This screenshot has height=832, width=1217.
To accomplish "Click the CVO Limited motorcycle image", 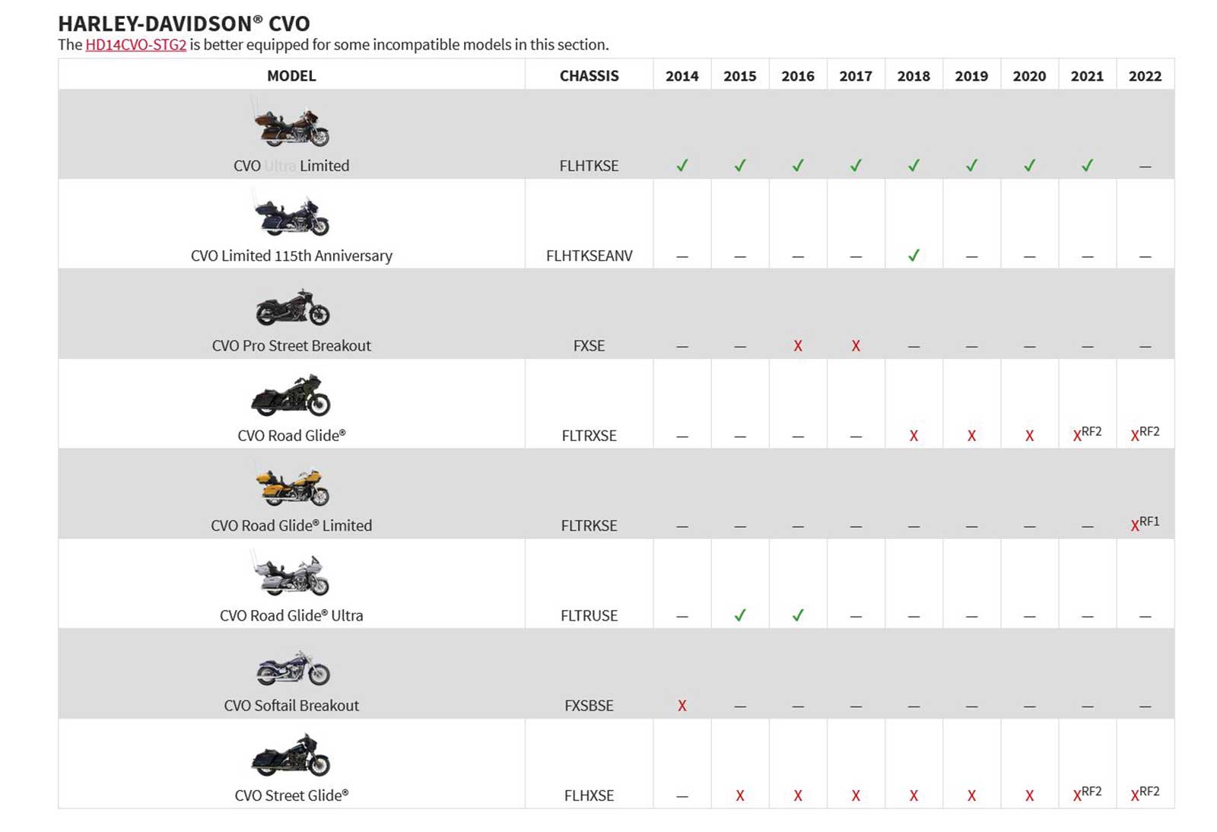I will 291,122.
